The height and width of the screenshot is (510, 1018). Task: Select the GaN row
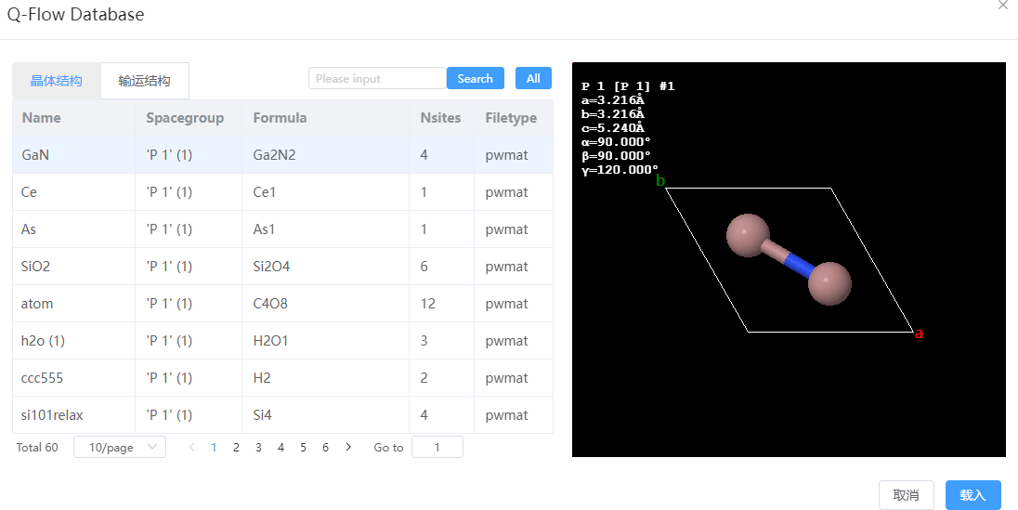pos(283,154)
